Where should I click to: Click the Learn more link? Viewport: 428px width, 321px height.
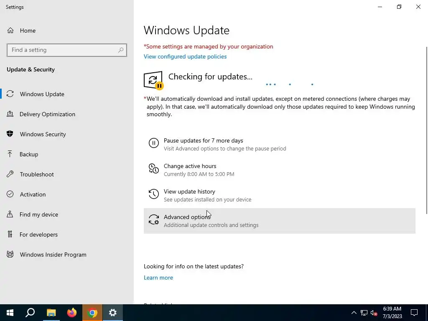[x=158, y=278]
